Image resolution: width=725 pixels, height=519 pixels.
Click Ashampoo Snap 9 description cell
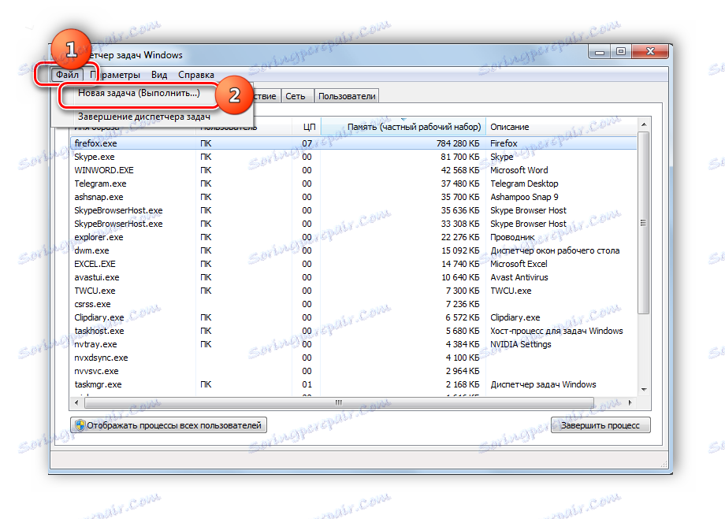[x=524, y=197]
